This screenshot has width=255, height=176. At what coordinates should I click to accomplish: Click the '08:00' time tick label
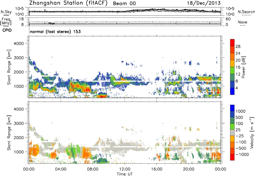pos(93,169)
